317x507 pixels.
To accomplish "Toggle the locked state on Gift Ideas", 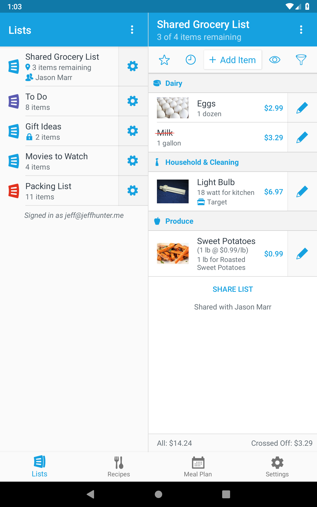I will [29, 137].
